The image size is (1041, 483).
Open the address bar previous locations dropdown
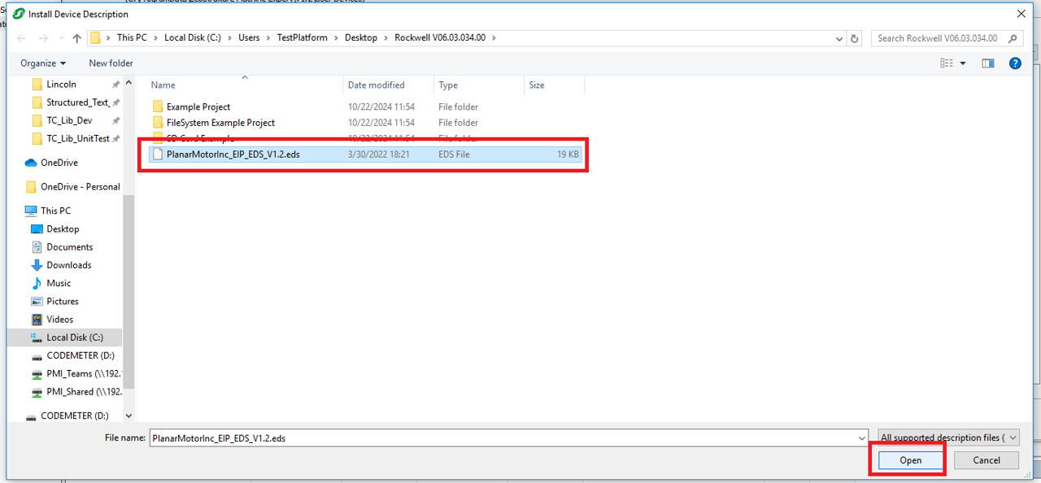click(839, 38)
